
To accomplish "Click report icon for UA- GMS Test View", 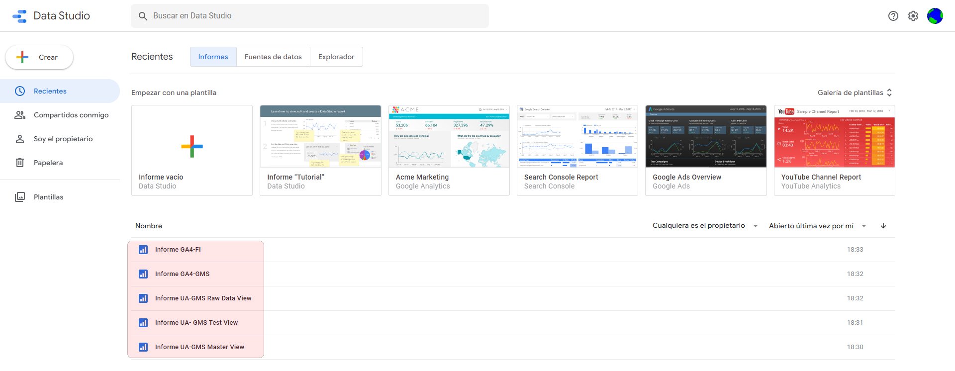I will [x=143, y=323].
